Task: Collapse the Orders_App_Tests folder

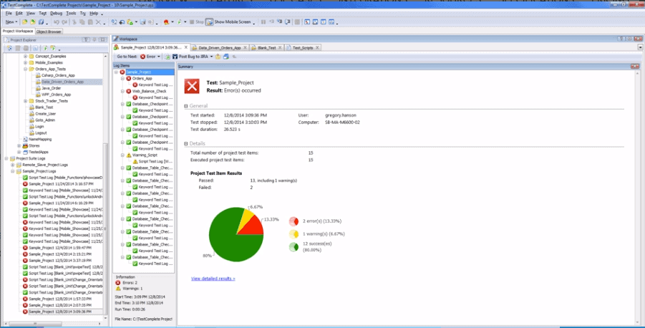Action: [x=26, y=69]
